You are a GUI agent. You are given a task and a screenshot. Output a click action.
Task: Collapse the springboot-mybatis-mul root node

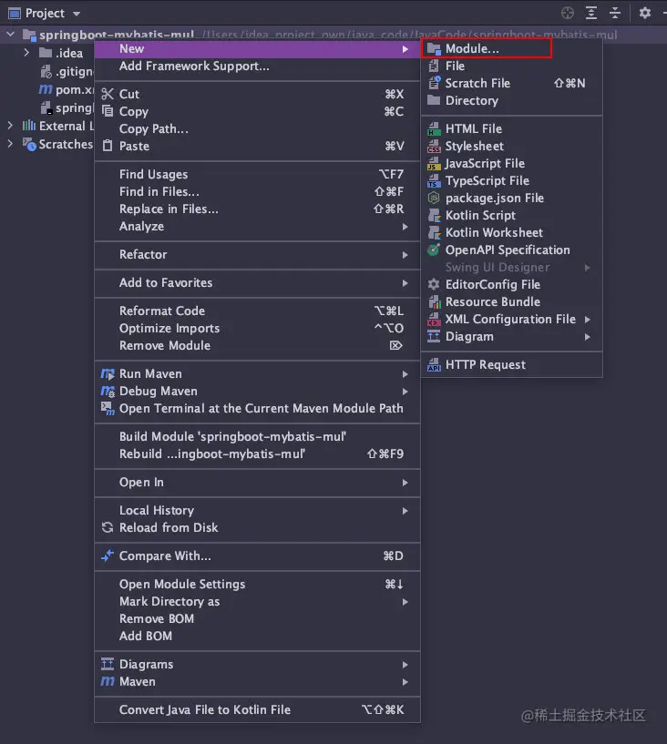(x=10, y=35)
